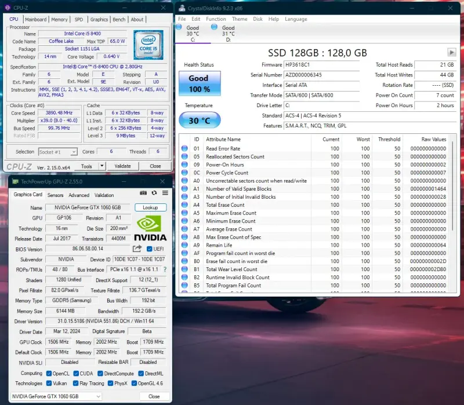Open the Tools dropdown arrow in CPU-Z
Screen dimensions: 464x405
102,166
